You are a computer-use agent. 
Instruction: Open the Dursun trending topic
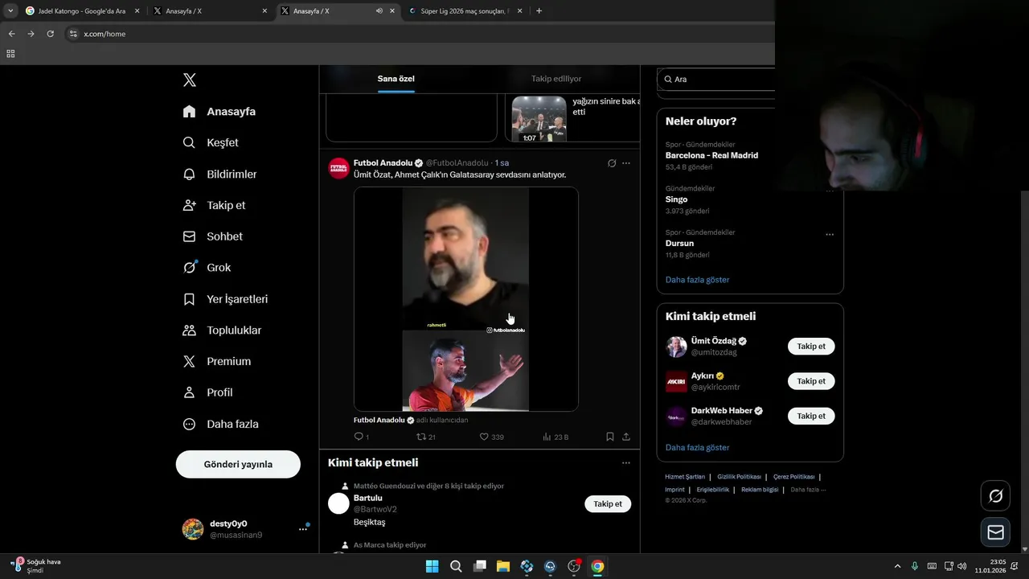[679, 243]
